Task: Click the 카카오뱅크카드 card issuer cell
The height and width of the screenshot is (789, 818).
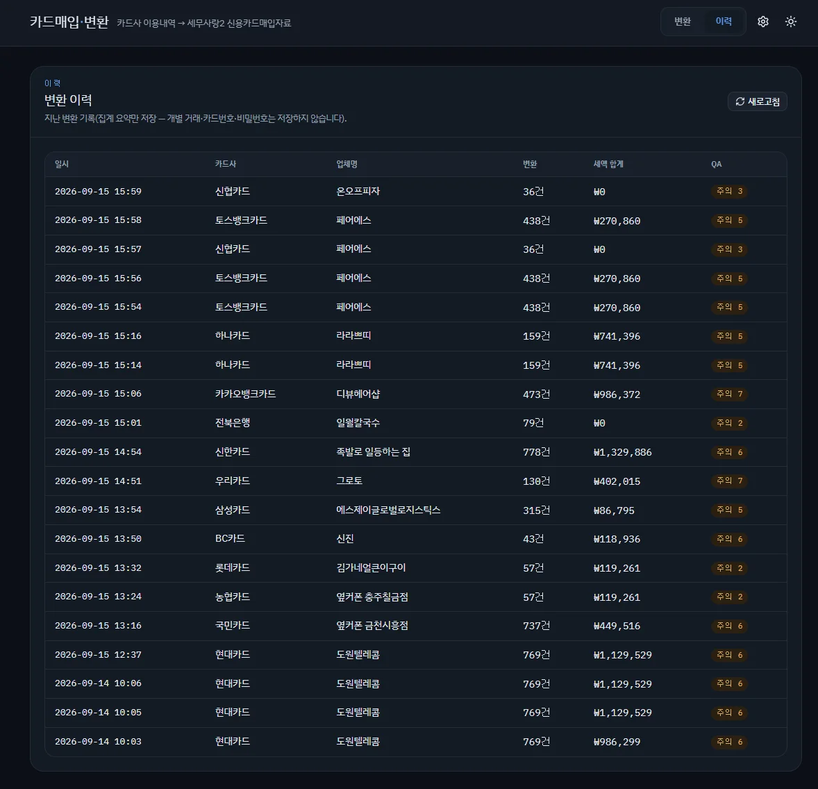Action: click(x=245, y=394)
